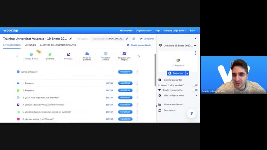Image resolution: width=267 pixels, height=150 pixels.
Task: Click the Wooclap logo
Action: pos(11,31)
